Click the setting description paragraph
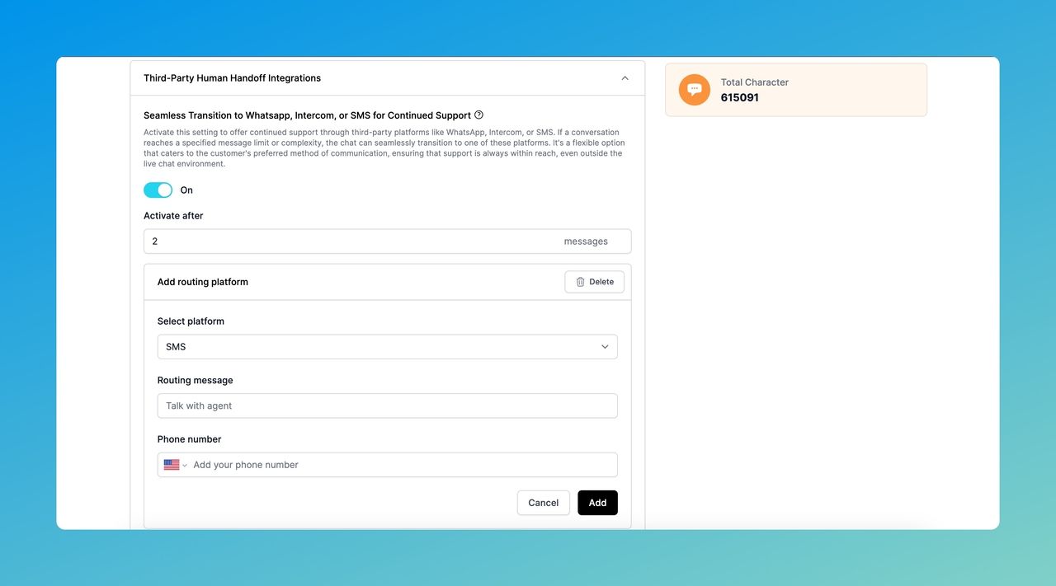Image resolution: width=1056 pixels, height=586 pixels. click(384, 148)
